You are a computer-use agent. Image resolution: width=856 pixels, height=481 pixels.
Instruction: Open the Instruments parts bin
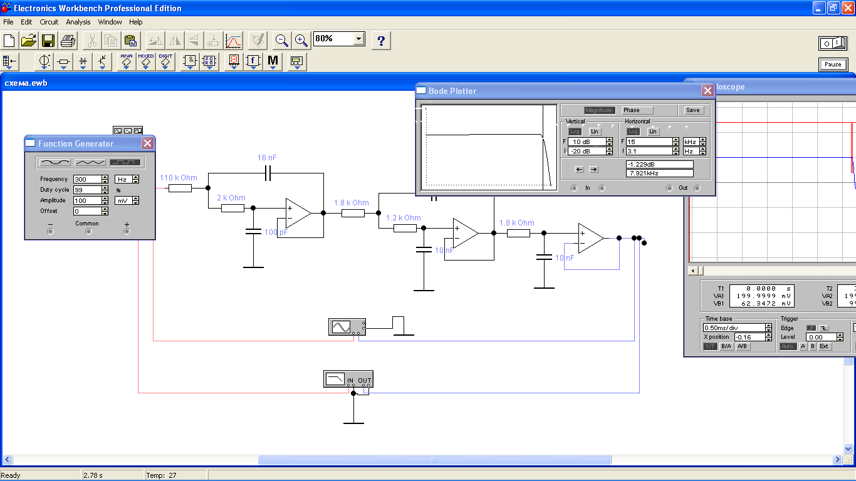click(x=297, y=61)
